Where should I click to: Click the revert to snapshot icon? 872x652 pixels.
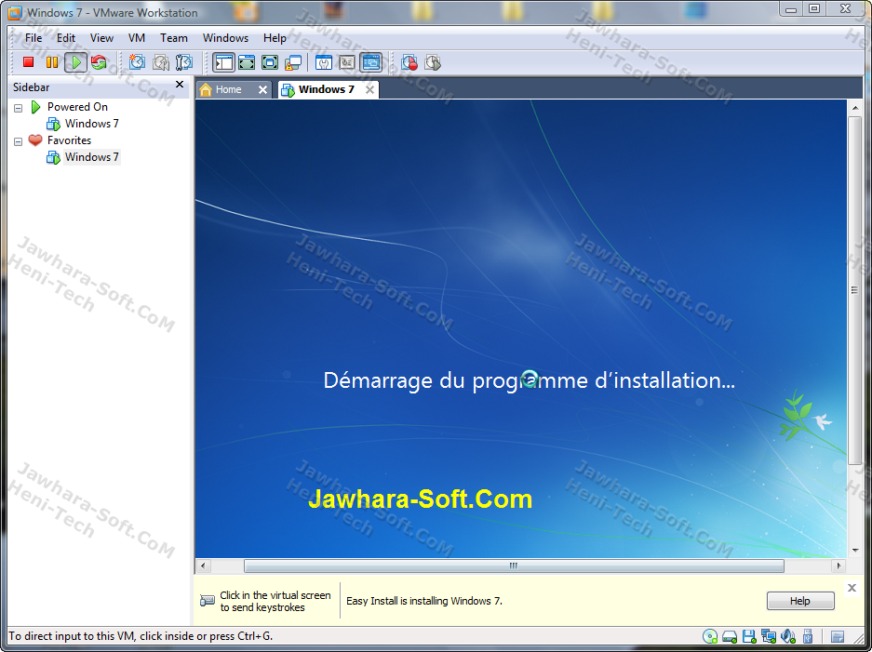(x=161, y=62)
